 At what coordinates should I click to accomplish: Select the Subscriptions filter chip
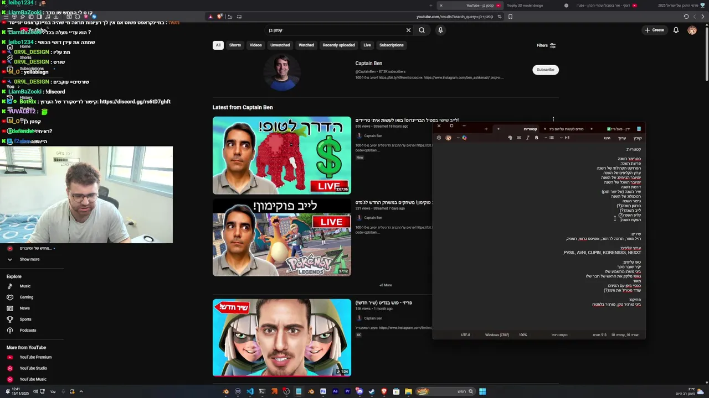click(391, 45)
